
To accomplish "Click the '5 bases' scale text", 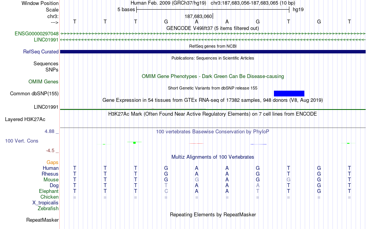I will coord(126,10).
